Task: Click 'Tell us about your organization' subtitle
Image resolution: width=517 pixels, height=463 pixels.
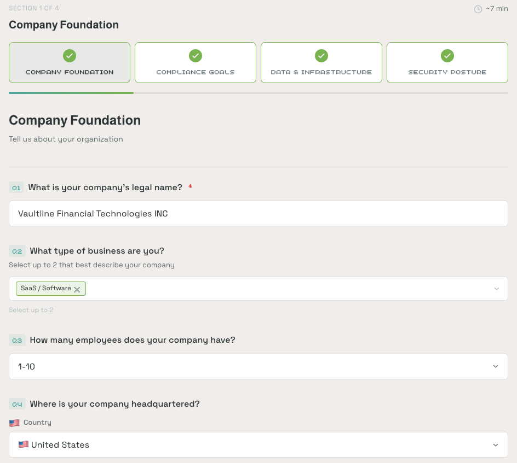Action: click(66, 139)
